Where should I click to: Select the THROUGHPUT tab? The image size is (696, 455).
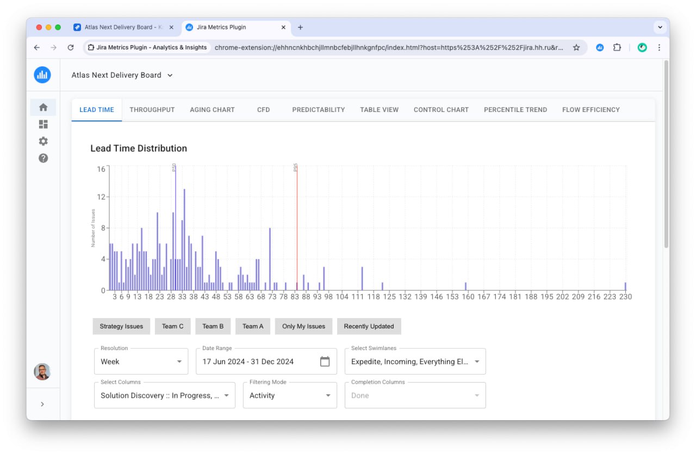pos(152,110)
